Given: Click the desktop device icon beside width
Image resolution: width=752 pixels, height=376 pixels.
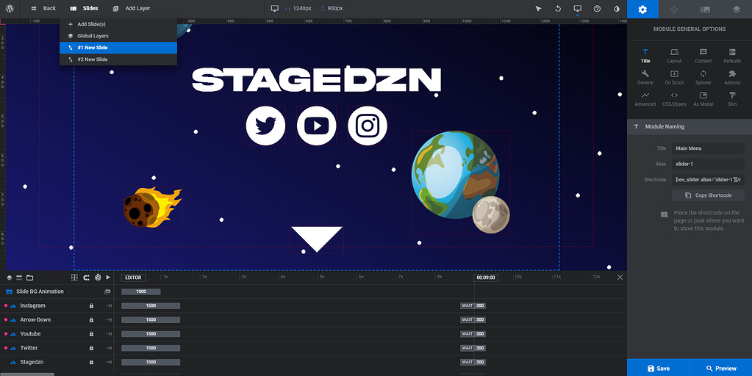Looking at the screenshot, I should [x=274, y=9].
